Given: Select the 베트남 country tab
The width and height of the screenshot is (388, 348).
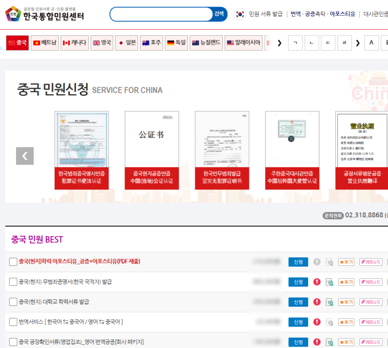Looking at the screenshot, I should click(45, 43).
